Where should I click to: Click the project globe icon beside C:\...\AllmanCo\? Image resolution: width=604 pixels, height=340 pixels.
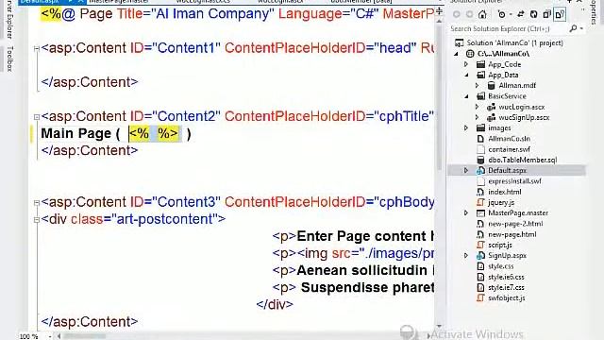coord(470,54)
